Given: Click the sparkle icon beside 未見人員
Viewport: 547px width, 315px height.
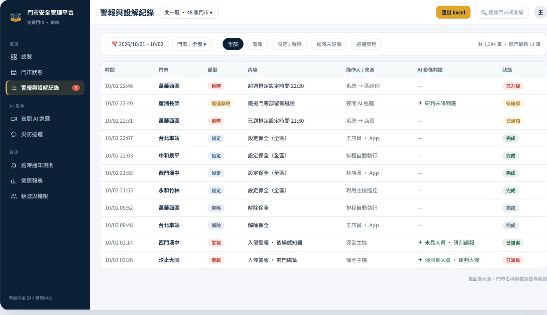Looking at the screenshot, I should 420,242.
